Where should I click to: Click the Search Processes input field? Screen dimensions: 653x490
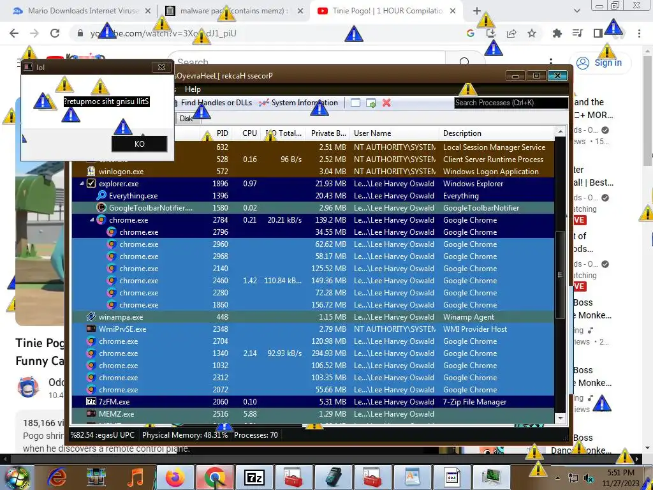pos(511,103)
